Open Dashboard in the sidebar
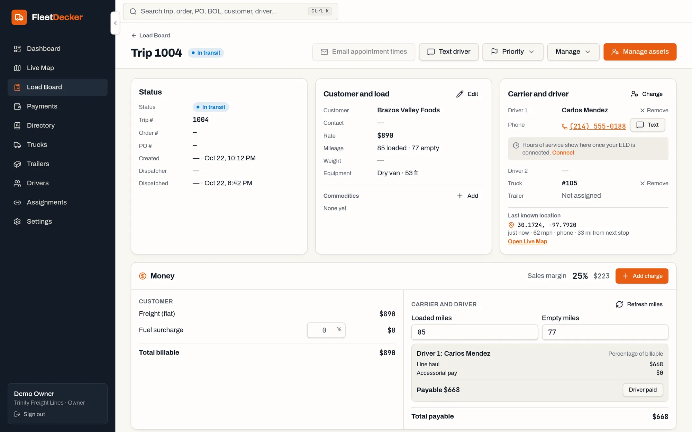The height and width of the screenshot is (432, 692). [57, 49]
